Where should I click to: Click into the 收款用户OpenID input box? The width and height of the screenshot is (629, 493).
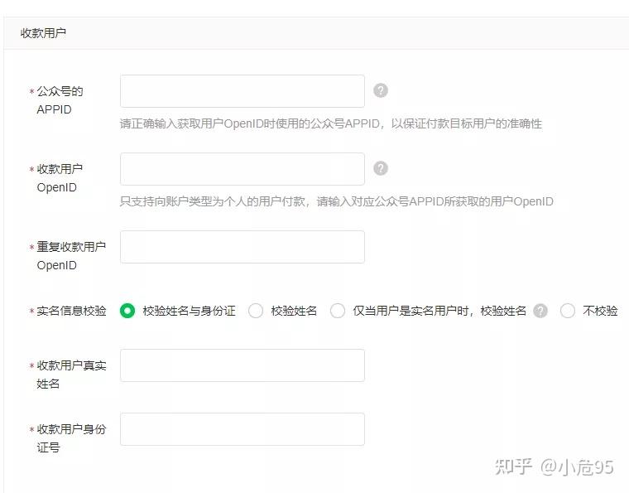point(242,169)
